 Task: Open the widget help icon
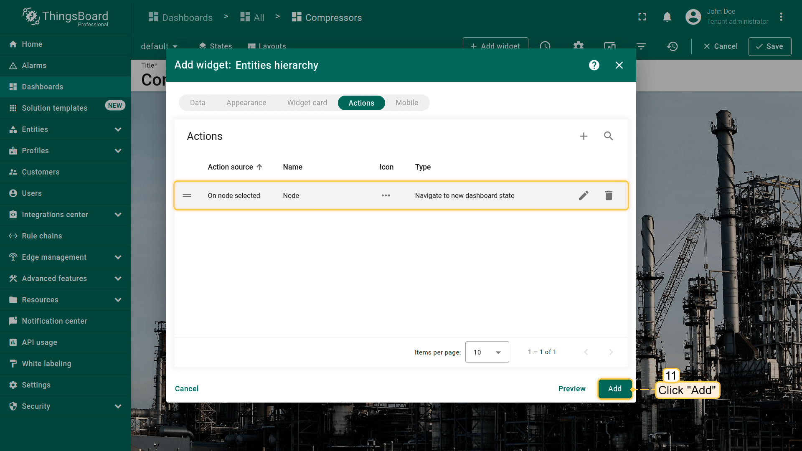(x=594, y=65)
